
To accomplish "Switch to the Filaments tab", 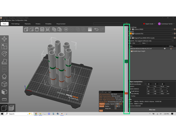I will [x=27, y=24].
